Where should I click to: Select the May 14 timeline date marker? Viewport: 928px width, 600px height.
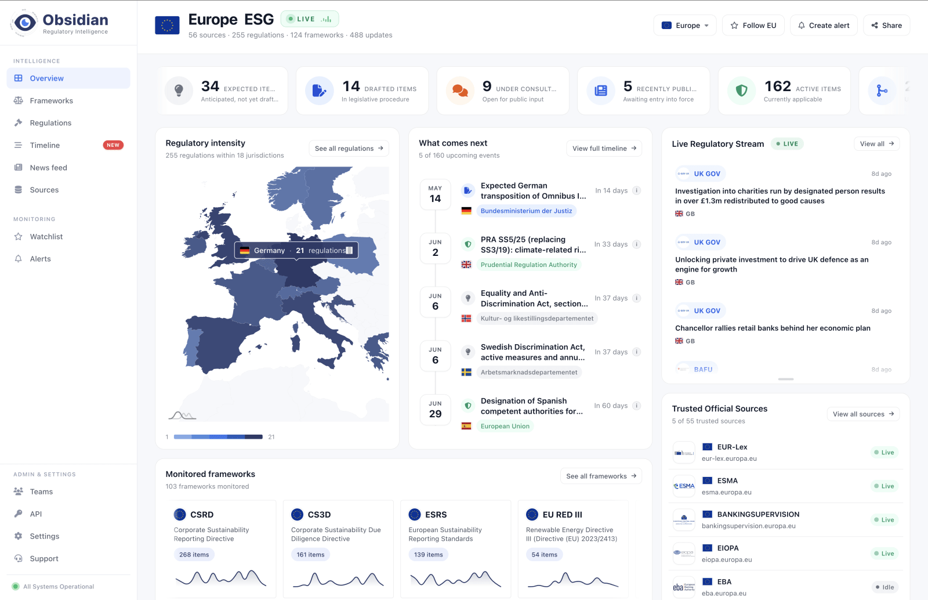point(435,194)
